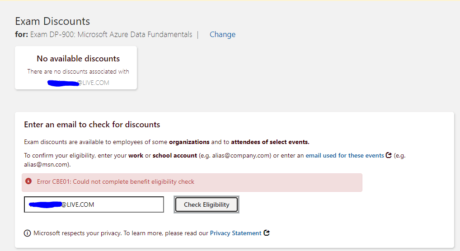
Task: Click the 'attendees of select events.' bold text
Action: [270, 142]
